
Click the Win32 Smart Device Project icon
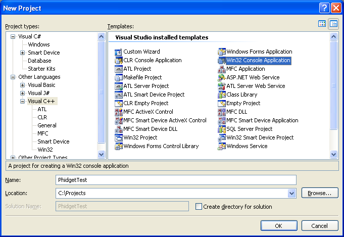tap(222, 137)
